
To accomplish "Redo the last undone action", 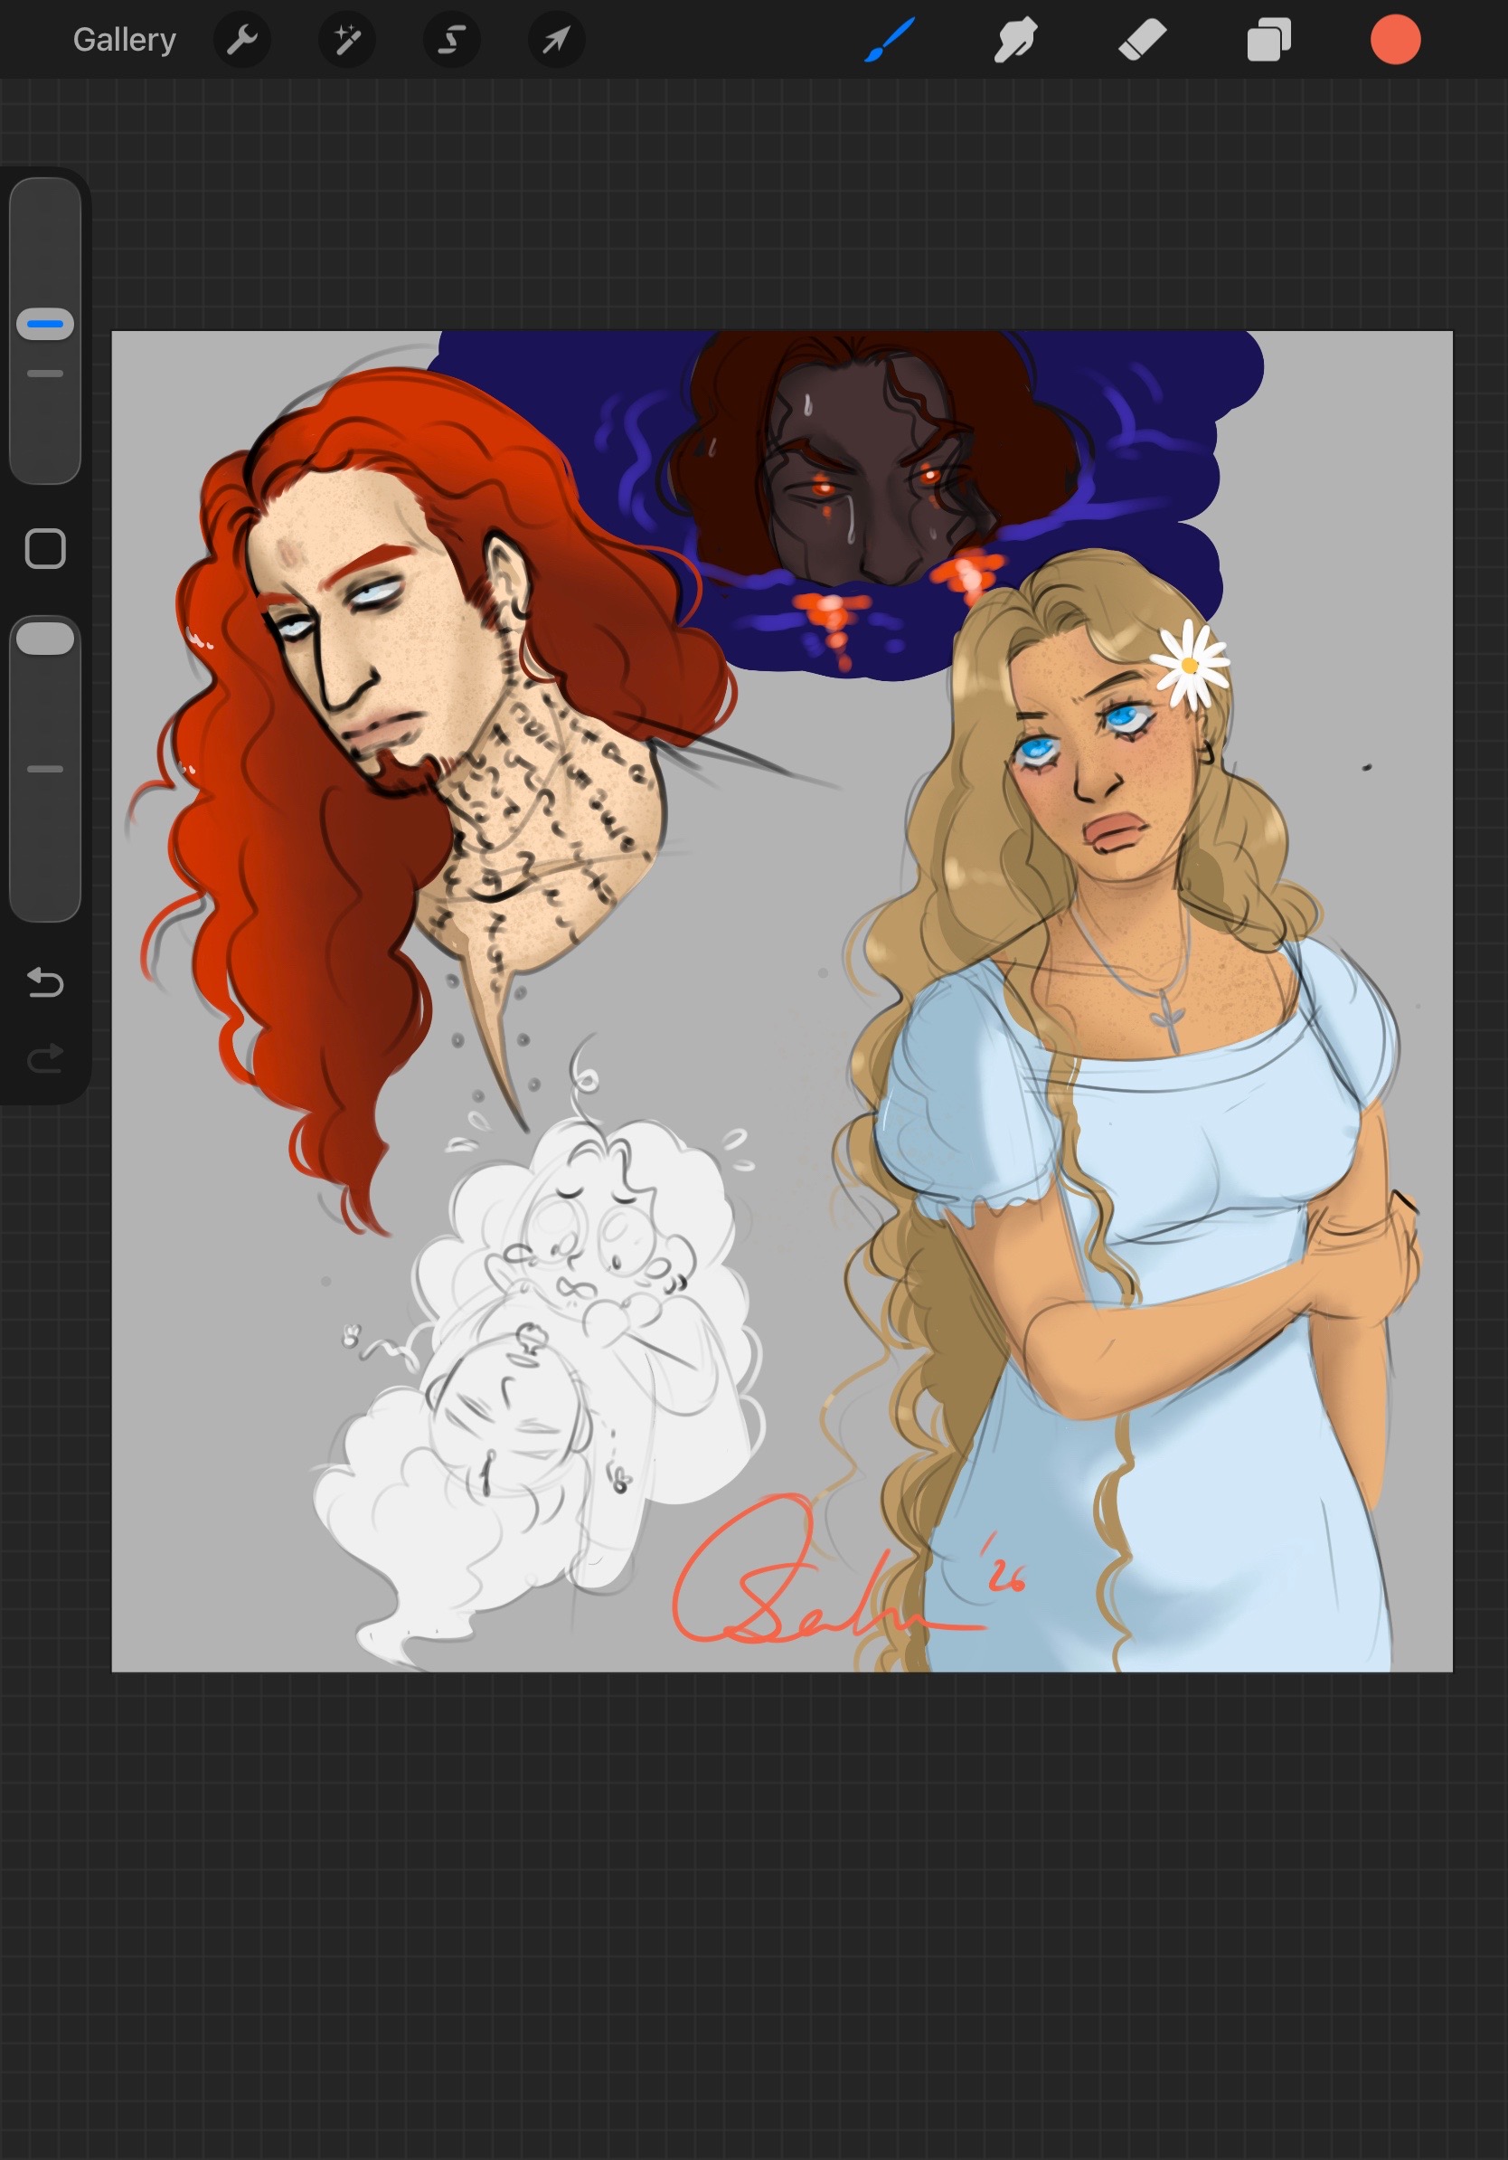I will (x=45, y=1057).
